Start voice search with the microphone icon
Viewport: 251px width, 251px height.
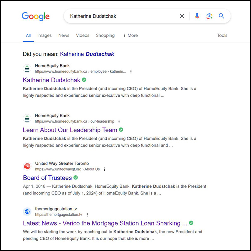(197, 16)
